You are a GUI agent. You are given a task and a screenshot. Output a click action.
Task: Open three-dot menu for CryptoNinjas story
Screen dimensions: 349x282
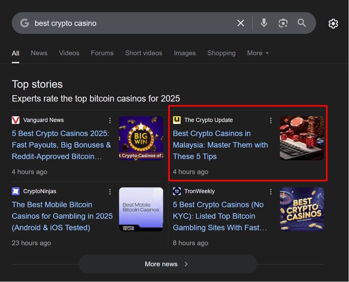pyautogui.click(x=110, y=192)
